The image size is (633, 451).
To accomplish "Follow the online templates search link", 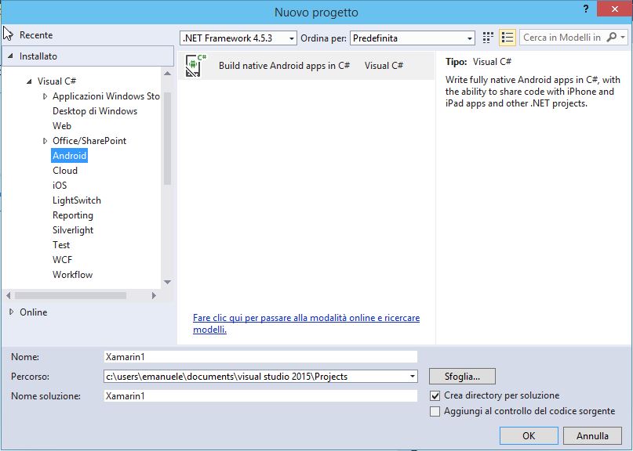I will point(306,323).
